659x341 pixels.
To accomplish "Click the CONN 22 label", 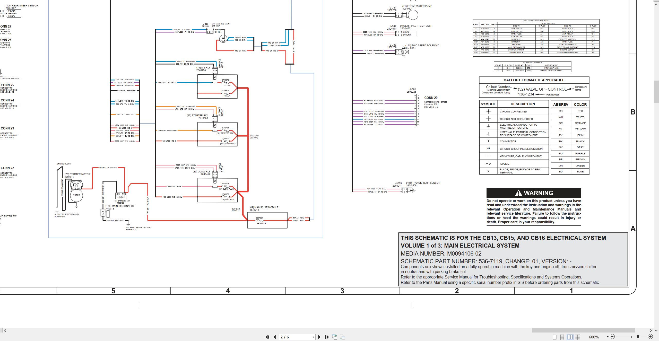I will [x=7, y=168].
